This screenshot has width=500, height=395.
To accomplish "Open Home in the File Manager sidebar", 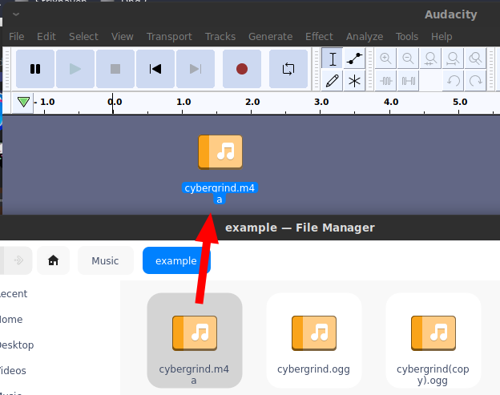I will (x=11, y=319).
